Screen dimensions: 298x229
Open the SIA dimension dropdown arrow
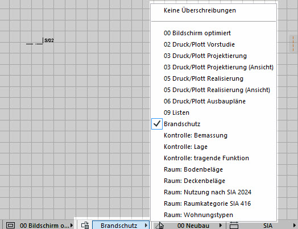tap(294, 226)
